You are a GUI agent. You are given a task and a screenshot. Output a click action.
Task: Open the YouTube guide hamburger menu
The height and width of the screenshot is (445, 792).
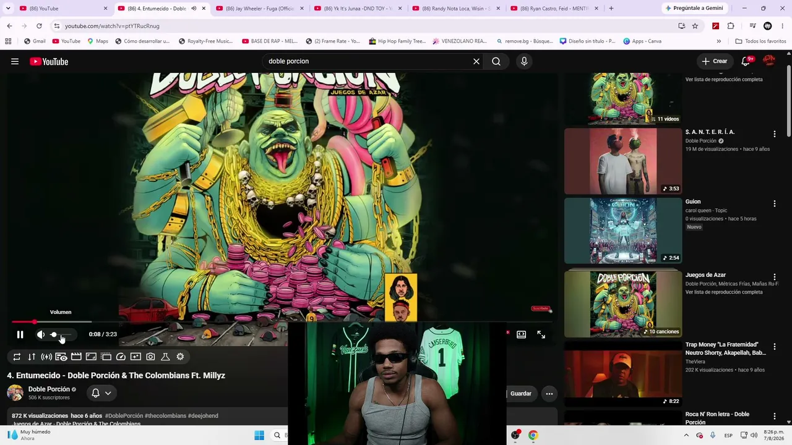[x=15, y=61]
